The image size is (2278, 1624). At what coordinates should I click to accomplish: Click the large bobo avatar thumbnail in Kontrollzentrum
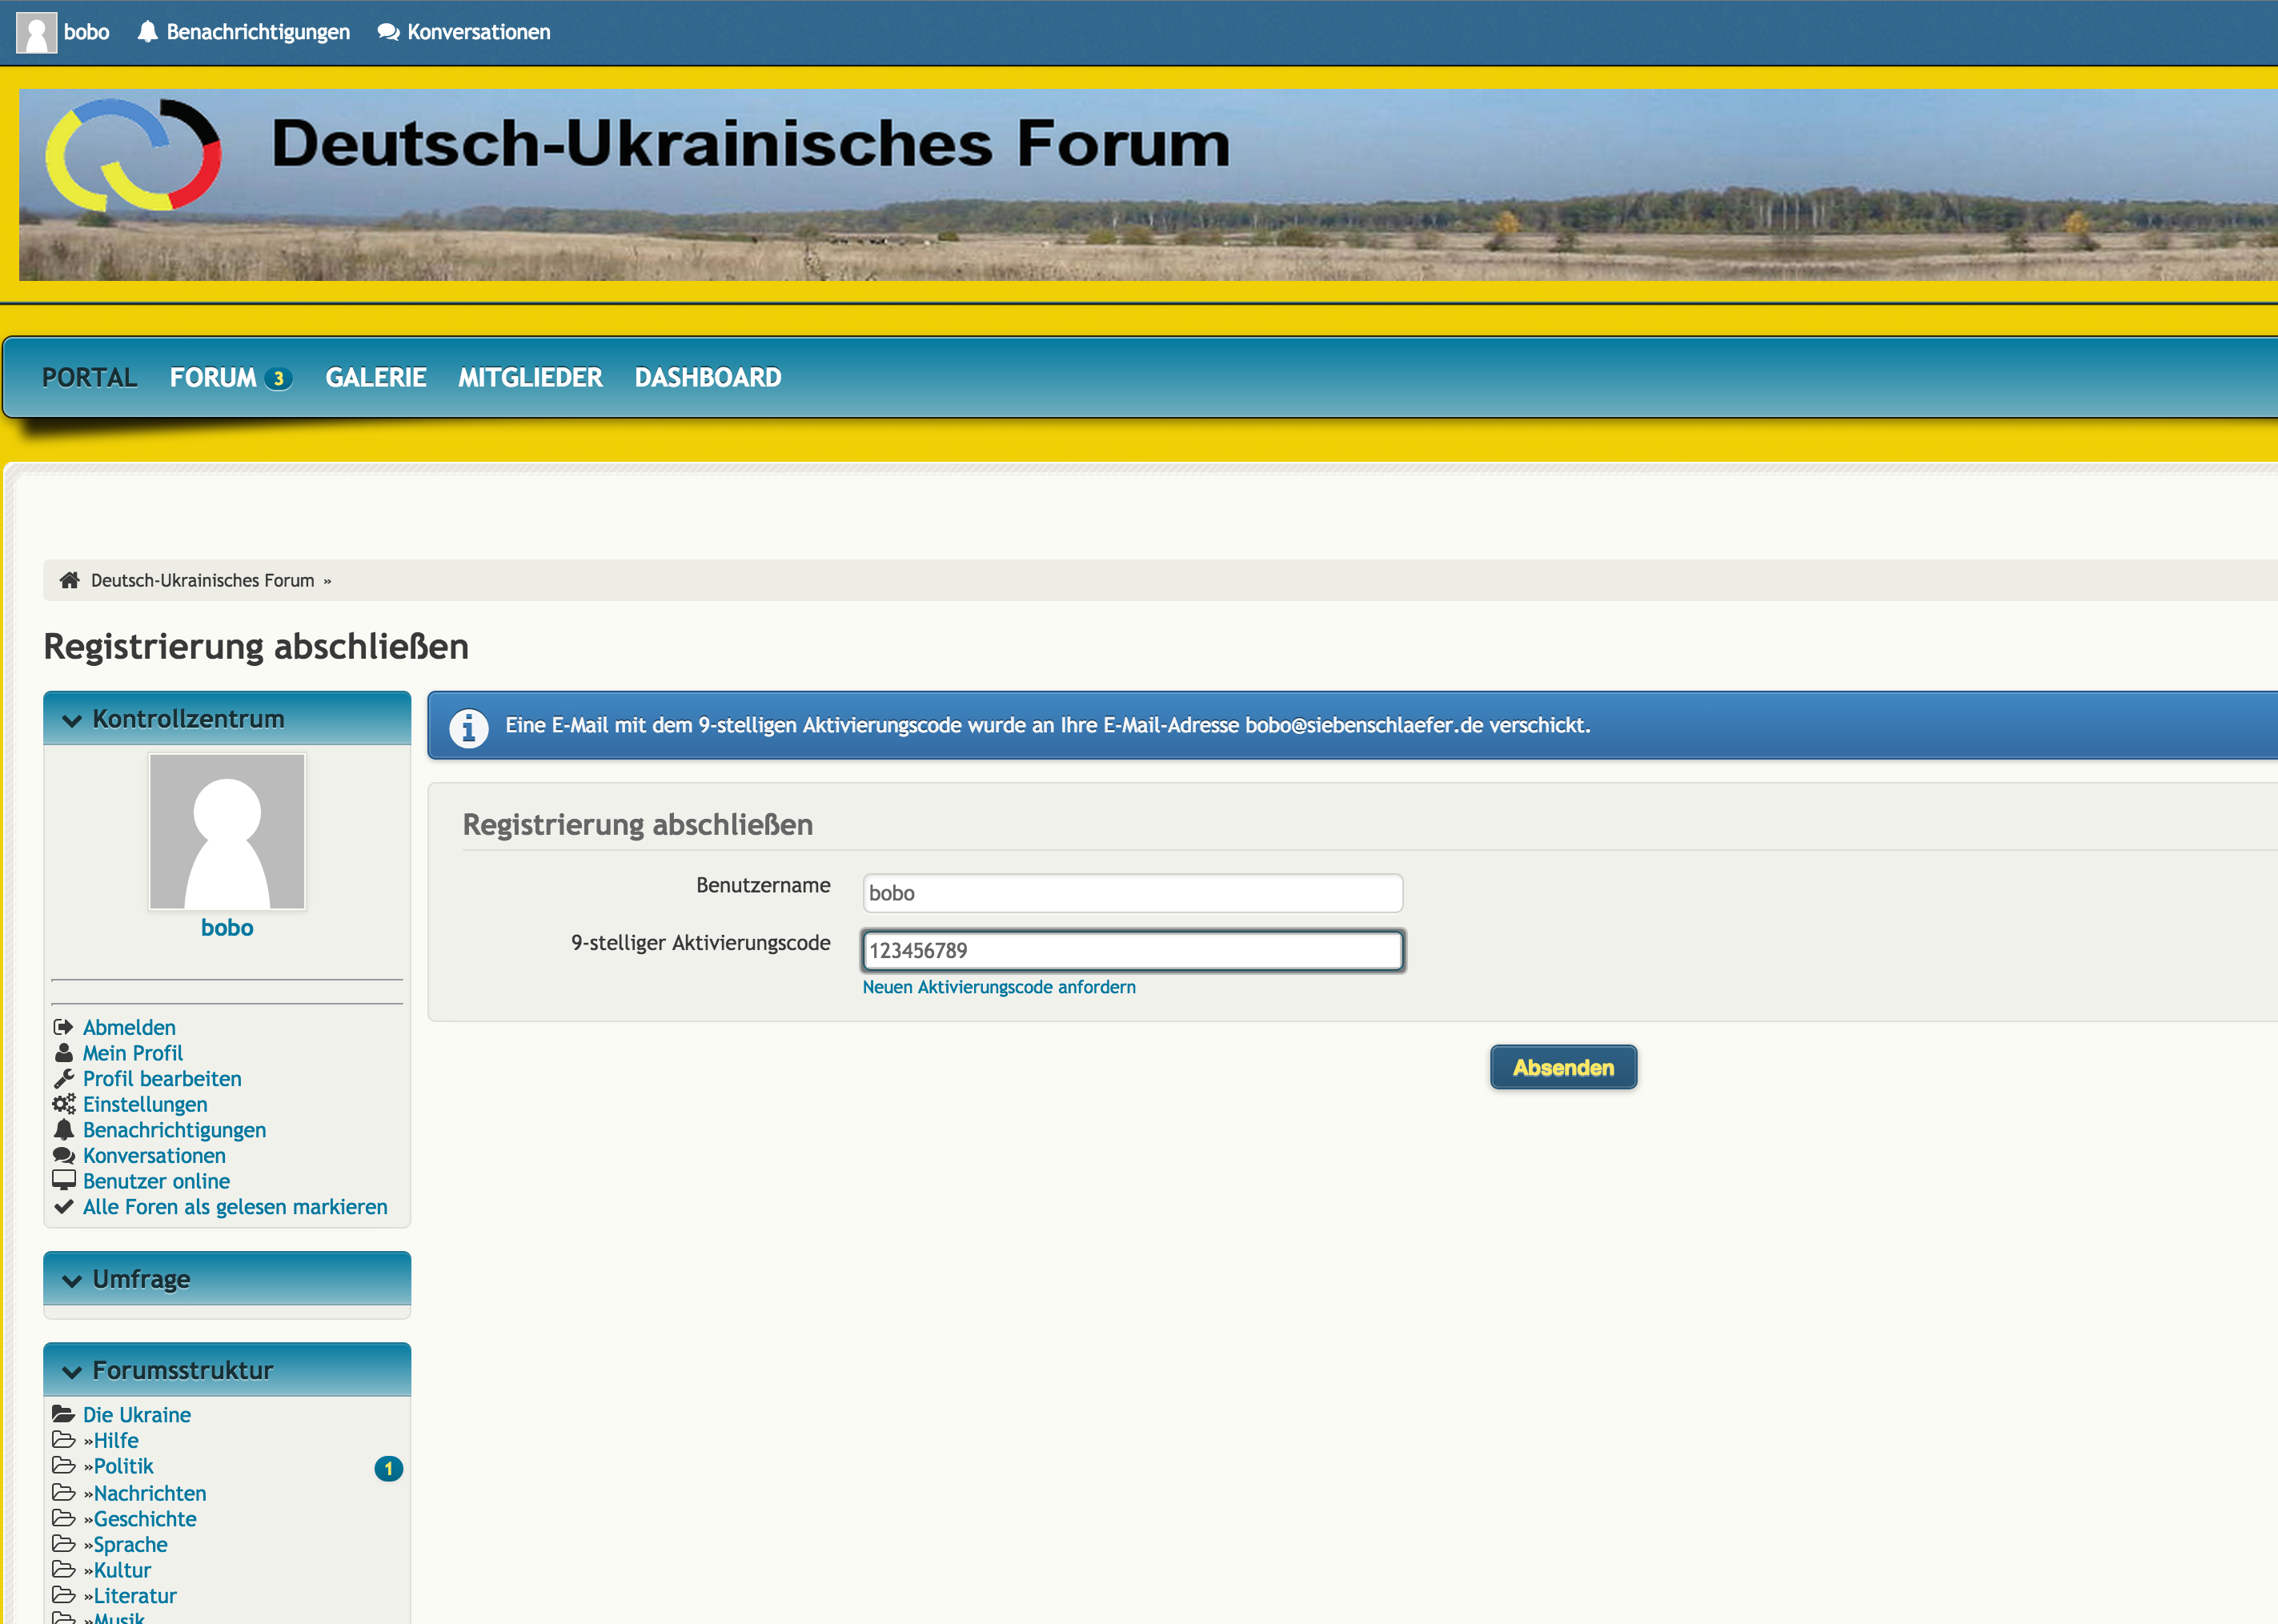pyautogui.click(x=227, y=831)
